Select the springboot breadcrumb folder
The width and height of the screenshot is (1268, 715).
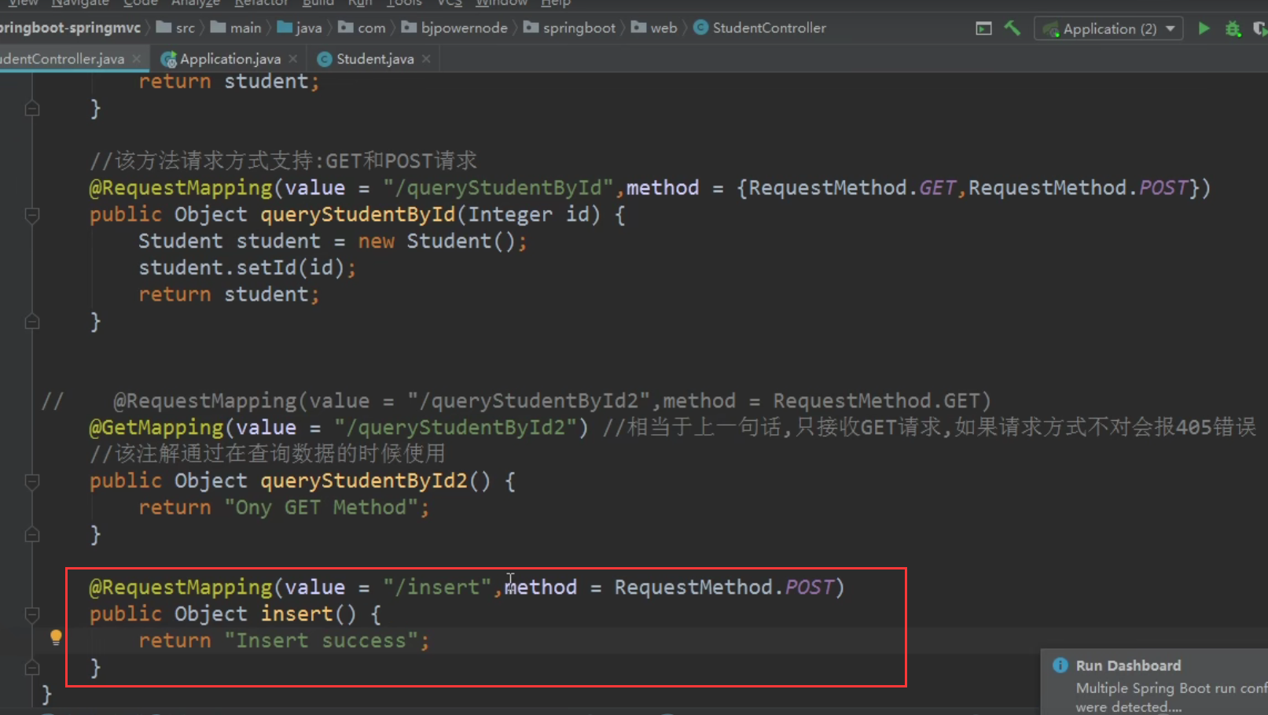[570, 28]
